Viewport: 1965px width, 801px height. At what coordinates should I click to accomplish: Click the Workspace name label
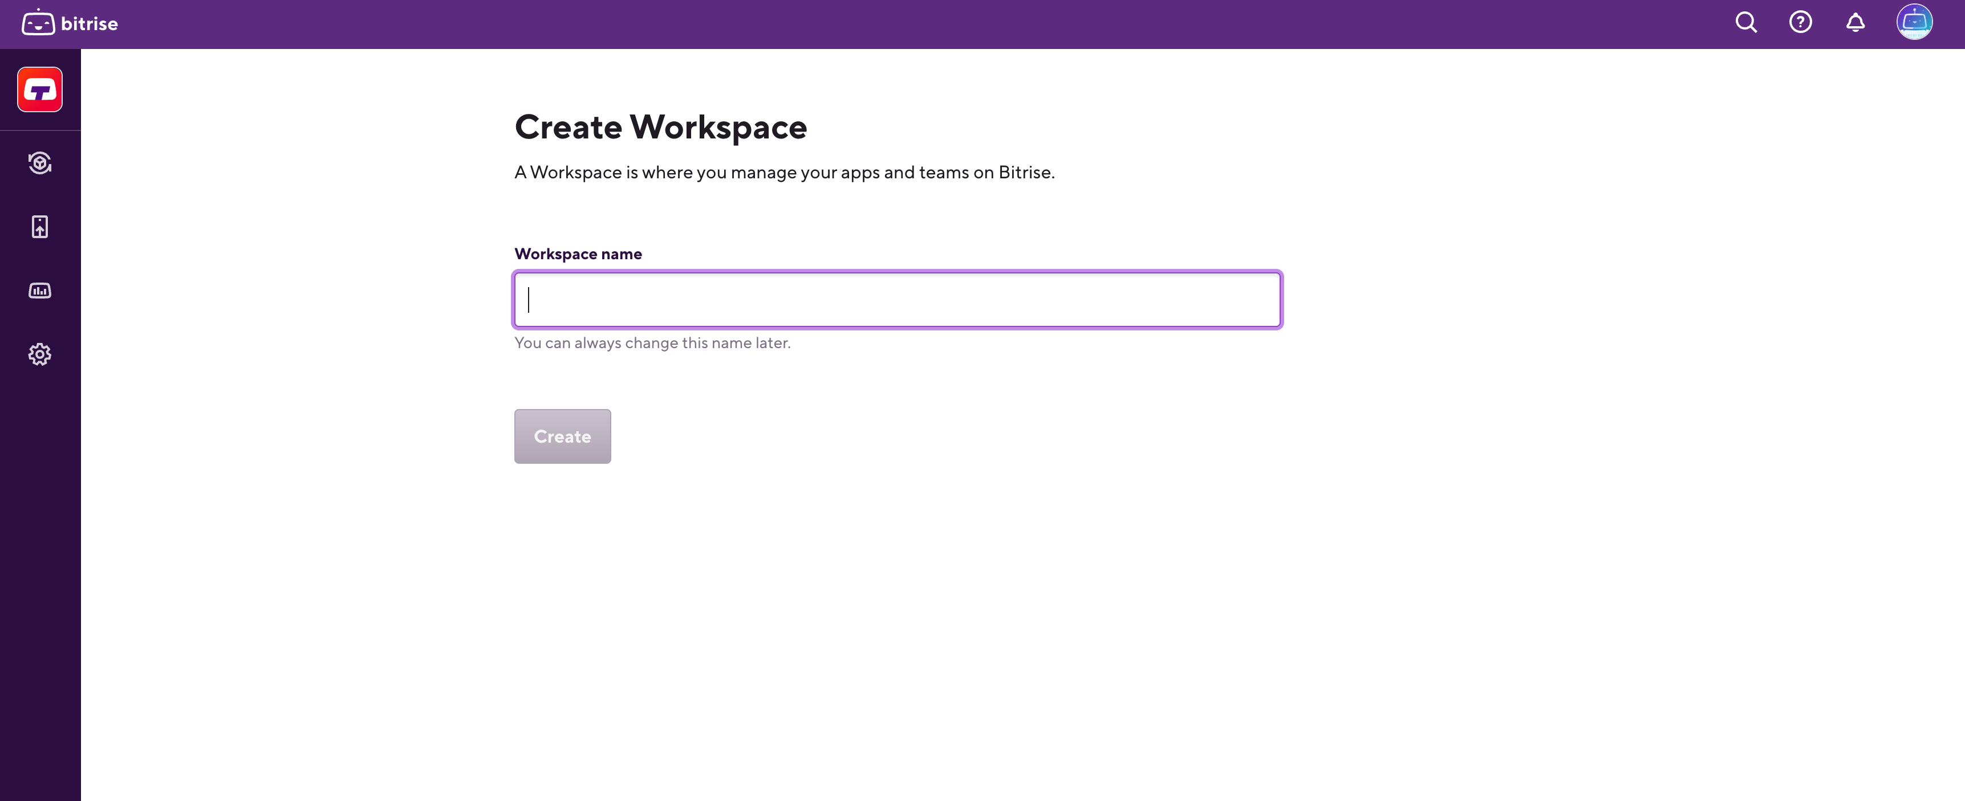(x=578, y=253)
